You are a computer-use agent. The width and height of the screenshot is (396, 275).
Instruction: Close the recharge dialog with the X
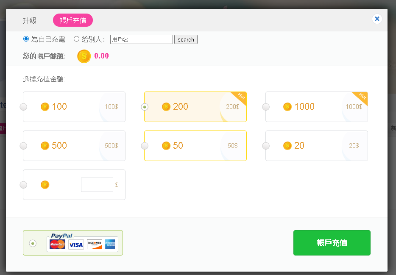pyautogui.click(x=377, y=19)
